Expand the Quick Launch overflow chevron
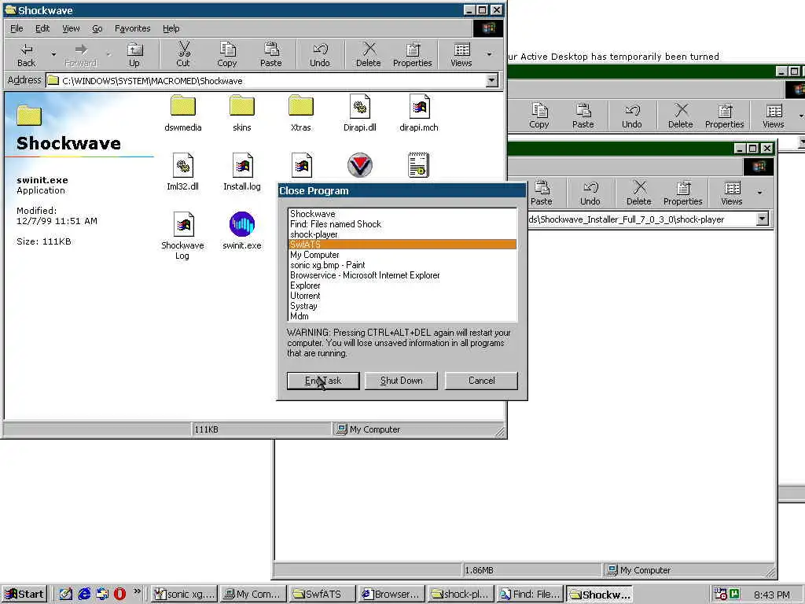This screenshot has width=805, height=604. [x=137, y=591]
